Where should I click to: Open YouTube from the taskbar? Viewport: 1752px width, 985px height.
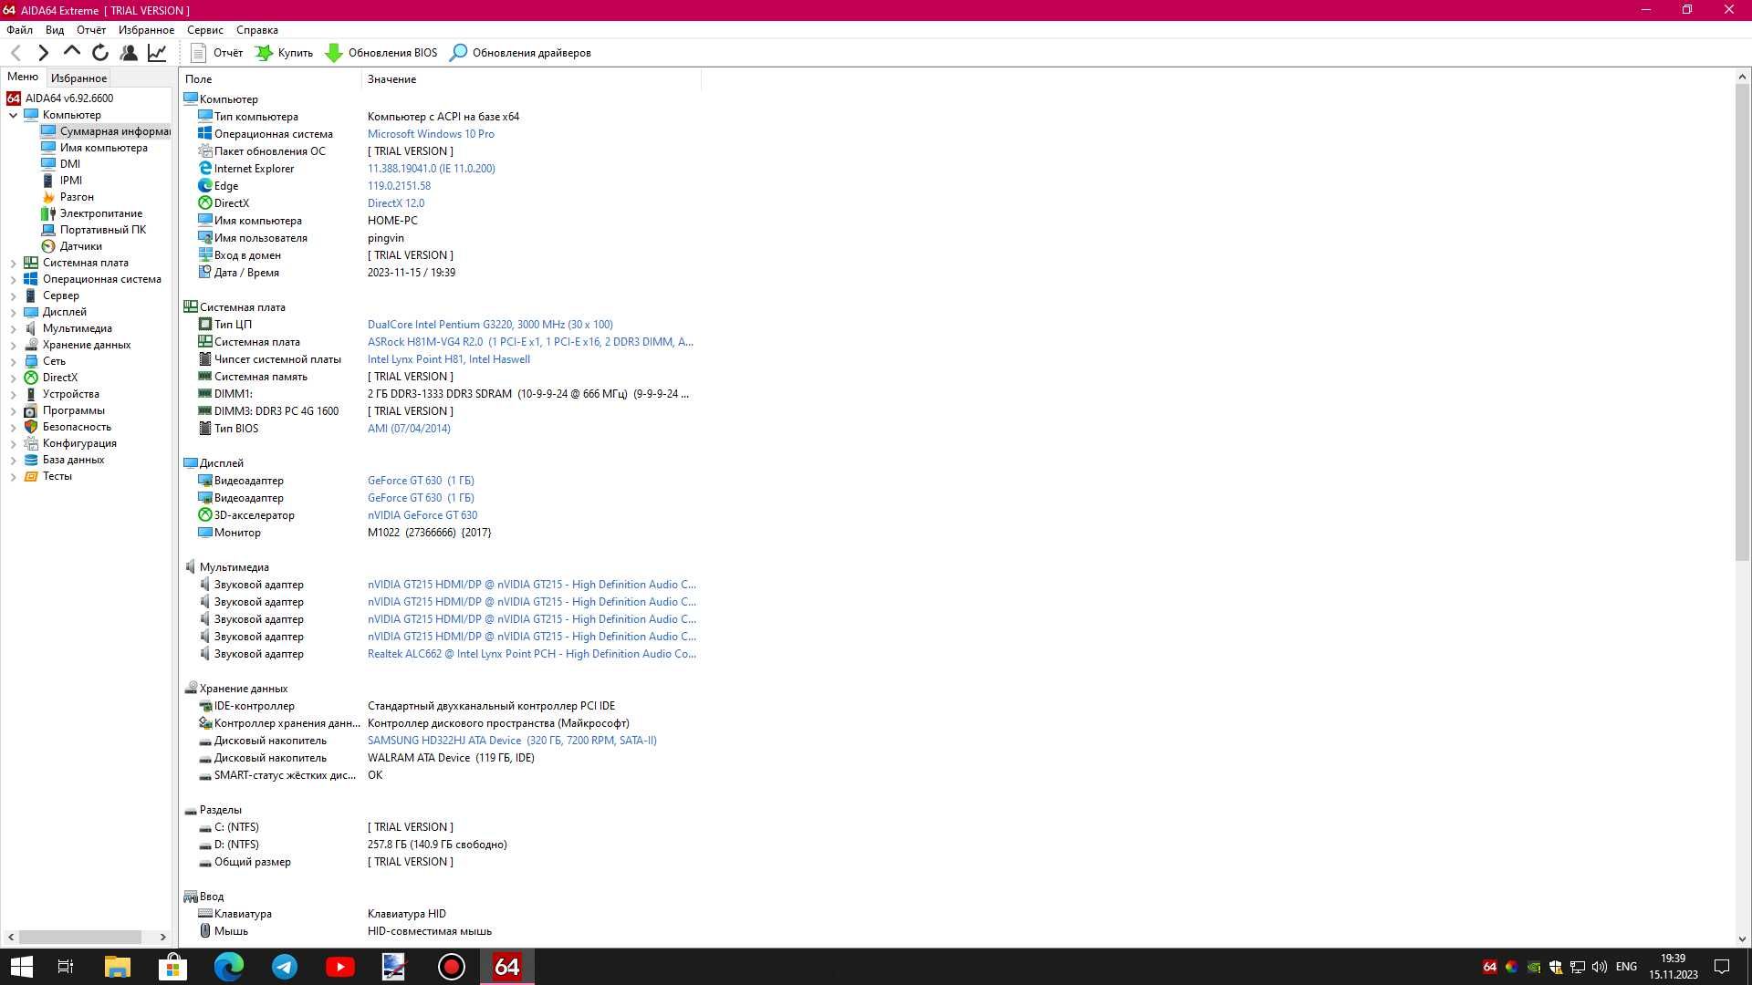(x=340, y=967)
